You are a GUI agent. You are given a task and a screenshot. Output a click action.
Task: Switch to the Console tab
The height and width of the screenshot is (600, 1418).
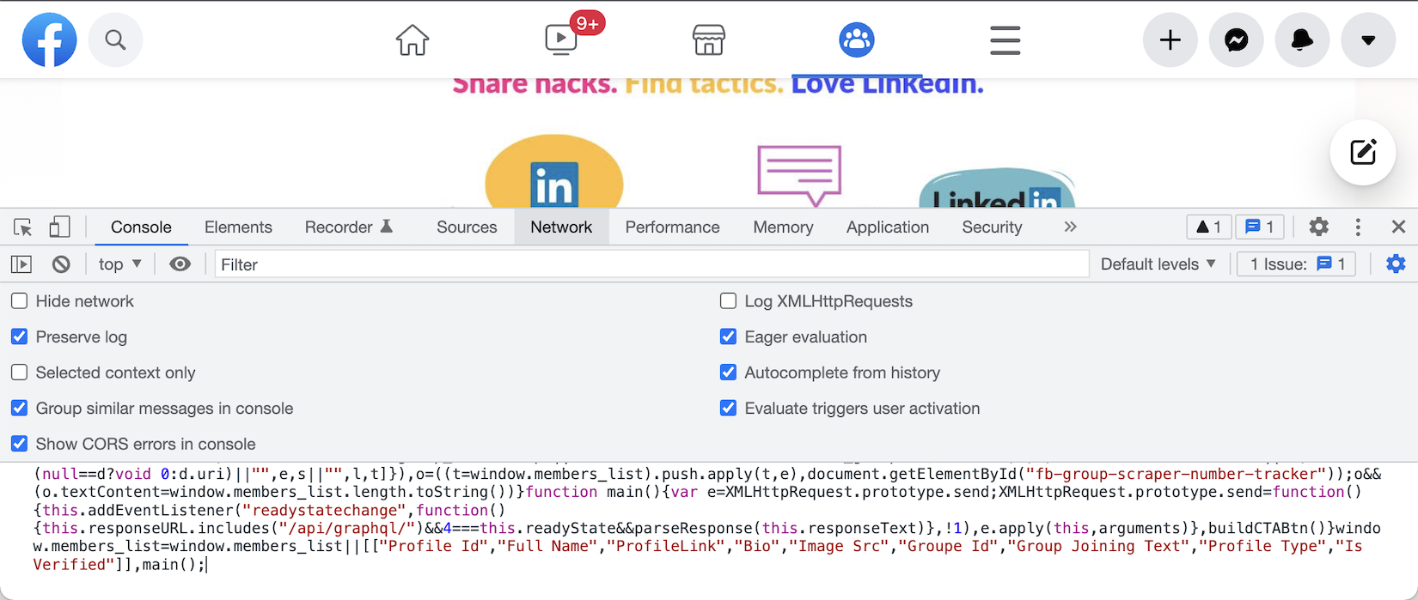pos(141,227)
